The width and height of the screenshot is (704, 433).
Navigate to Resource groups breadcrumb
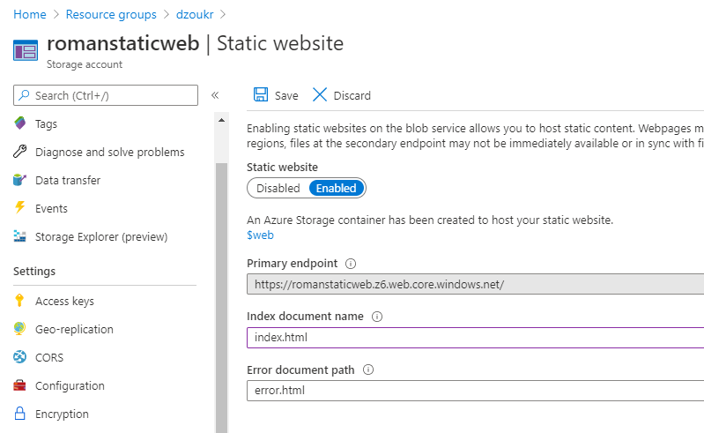tap(110, 14)
